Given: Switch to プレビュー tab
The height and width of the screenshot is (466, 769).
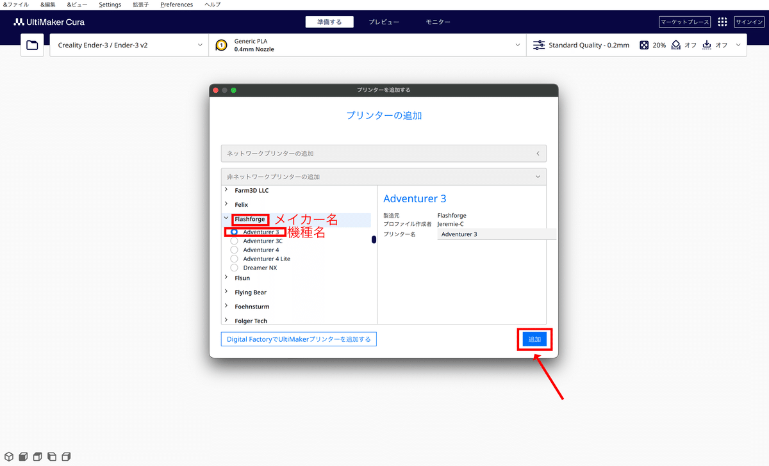Looking at the screenshot, I should [384, 22].
